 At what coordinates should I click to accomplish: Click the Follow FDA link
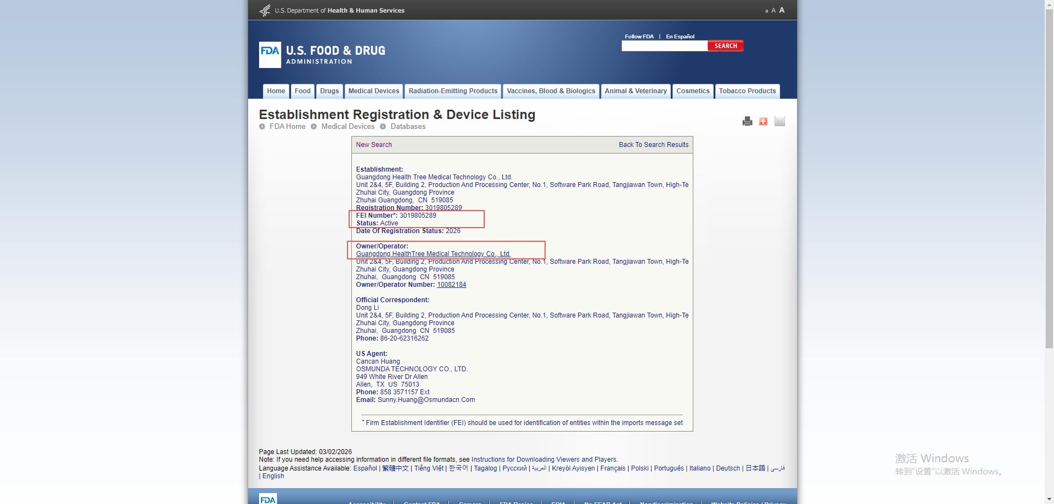point(639,37)
